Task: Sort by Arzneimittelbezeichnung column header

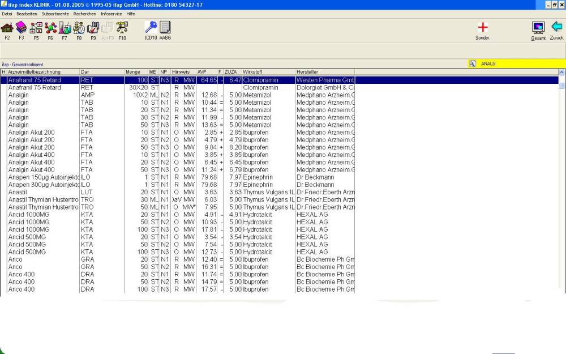Action: point(43,72)
